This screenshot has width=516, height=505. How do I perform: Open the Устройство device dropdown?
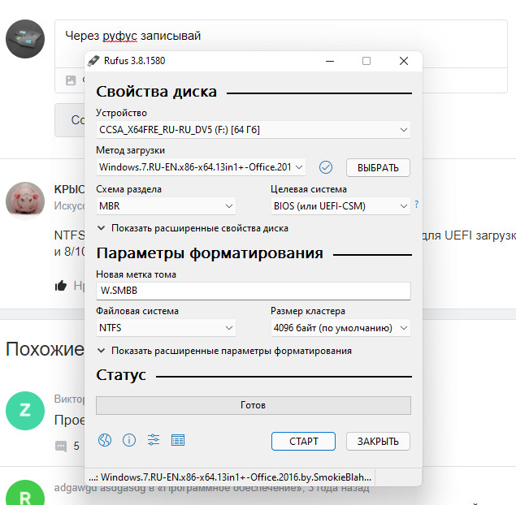pos(253,130)
